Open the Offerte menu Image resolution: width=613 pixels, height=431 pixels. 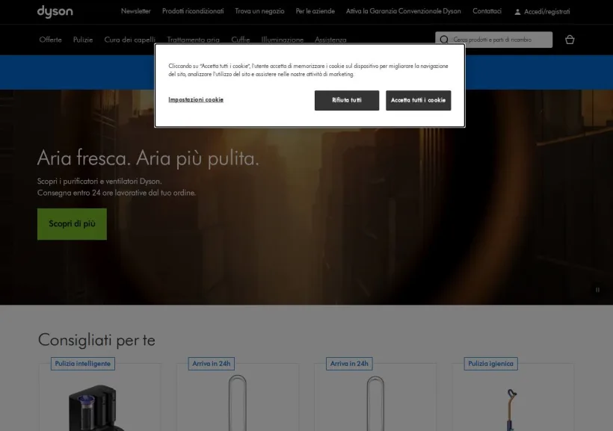50,40
